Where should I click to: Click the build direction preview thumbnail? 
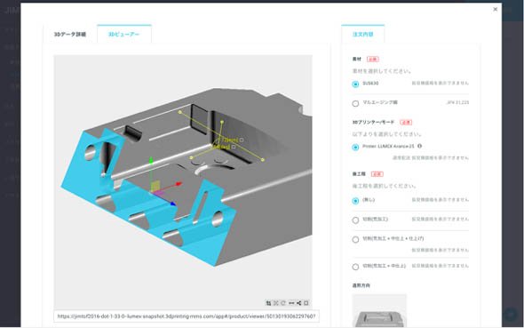(379, 310)
